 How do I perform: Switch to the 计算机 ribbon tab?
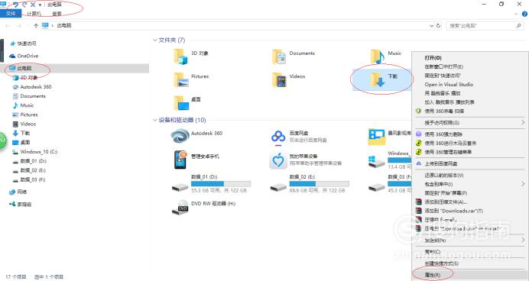pos(34,14)
